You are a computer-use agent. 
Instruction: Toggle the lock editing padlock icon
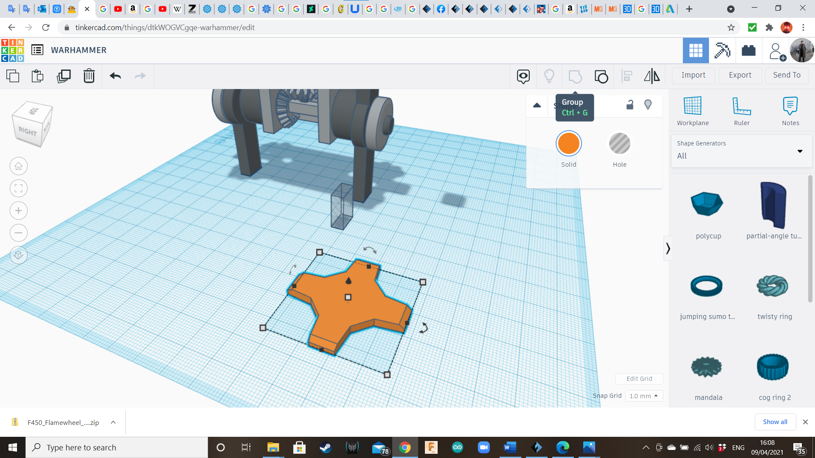tap(630, 105)
